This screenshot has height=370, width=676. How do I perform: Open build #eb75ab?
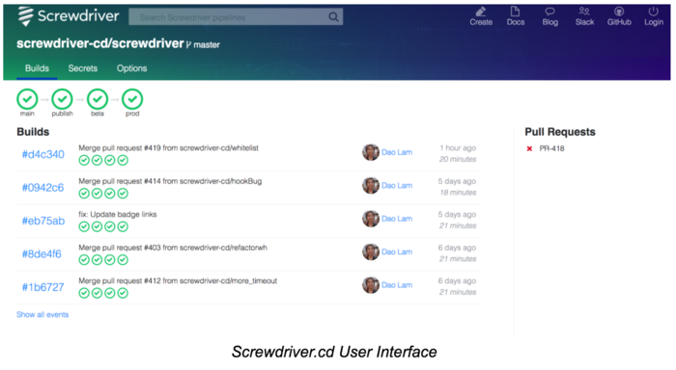[x=43, y=221]
